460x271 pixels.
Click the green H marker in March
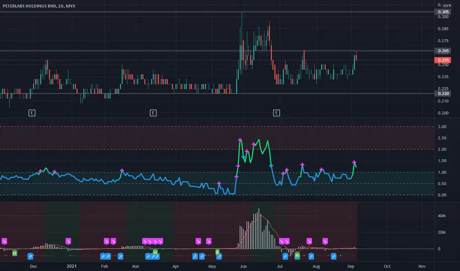(155, 252)
